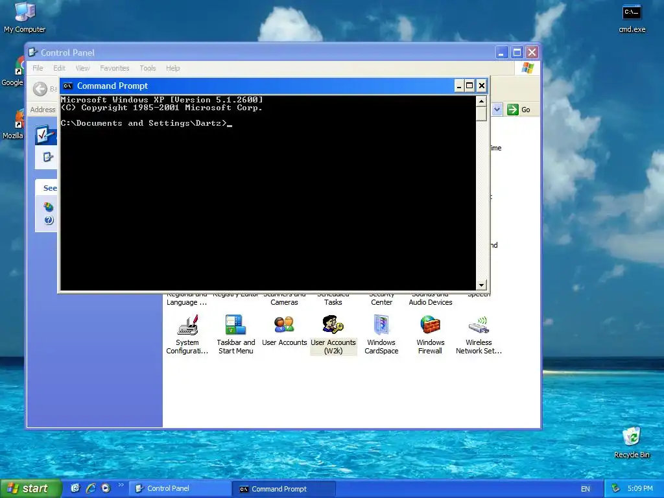Screen dimensions: 664x498
Task: Open the File menu in Control Panel
Action: tap(38, 68)
